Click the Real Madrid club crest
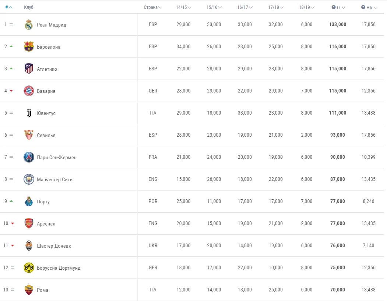 29,25
